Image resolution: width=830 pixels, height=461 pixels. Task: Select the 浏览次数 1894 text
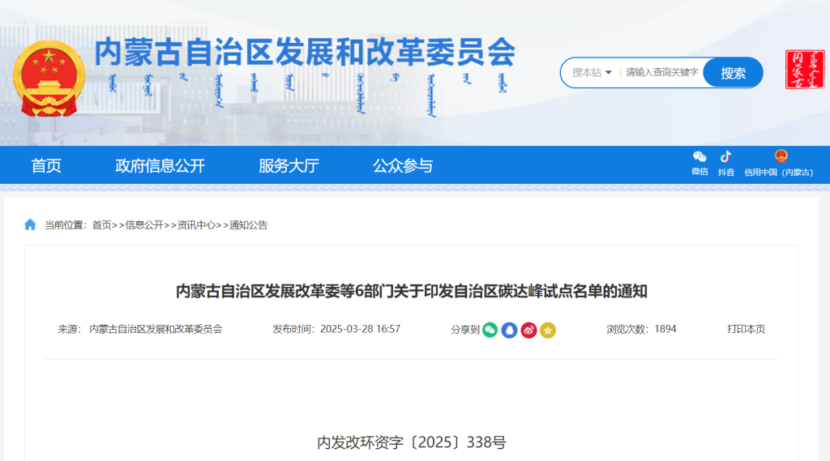coord(641,329)
